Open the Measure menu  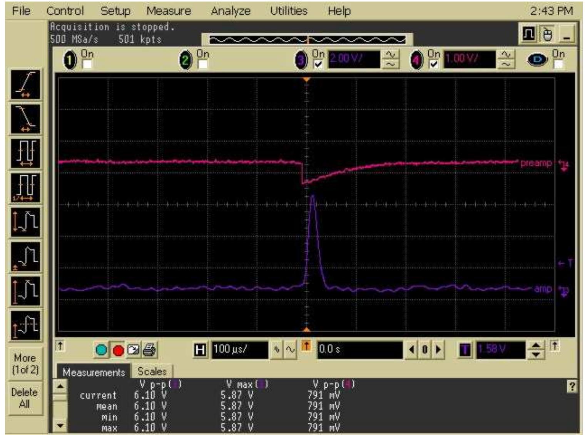[169, 11]
